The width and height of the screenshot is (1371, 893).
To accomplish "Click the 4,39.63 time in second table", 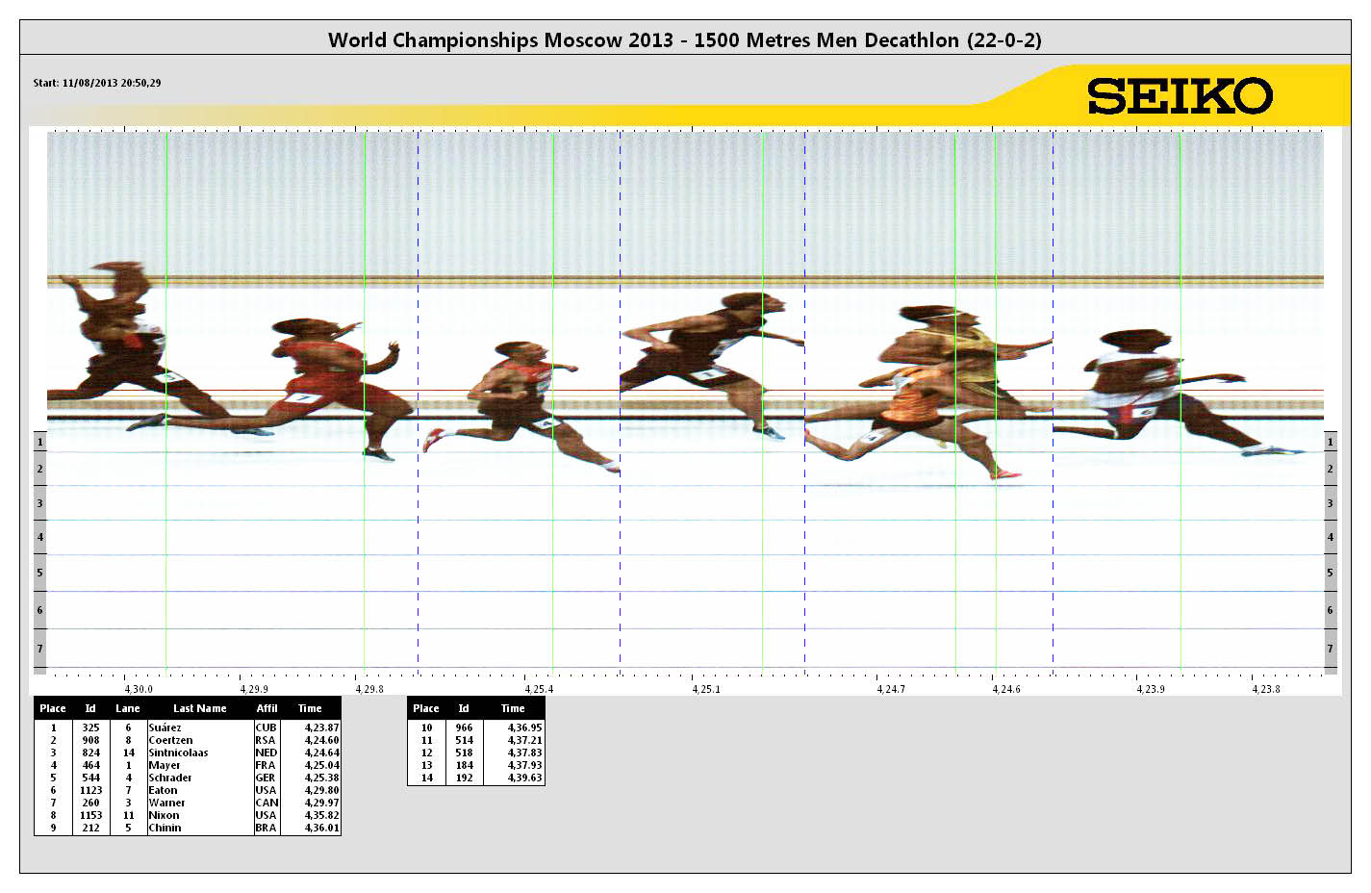I will 524,778.
